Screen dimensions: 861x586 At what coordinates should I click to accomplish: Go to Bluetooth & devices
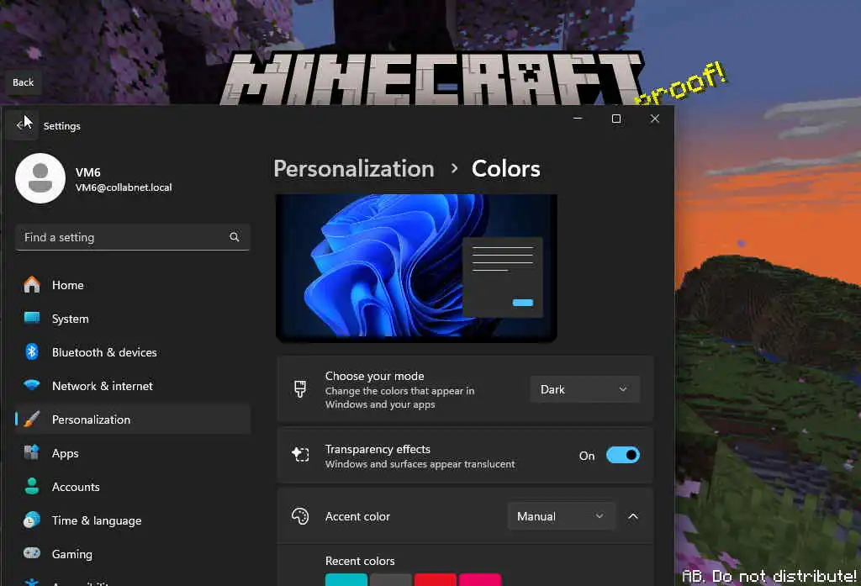click(133, 352)
